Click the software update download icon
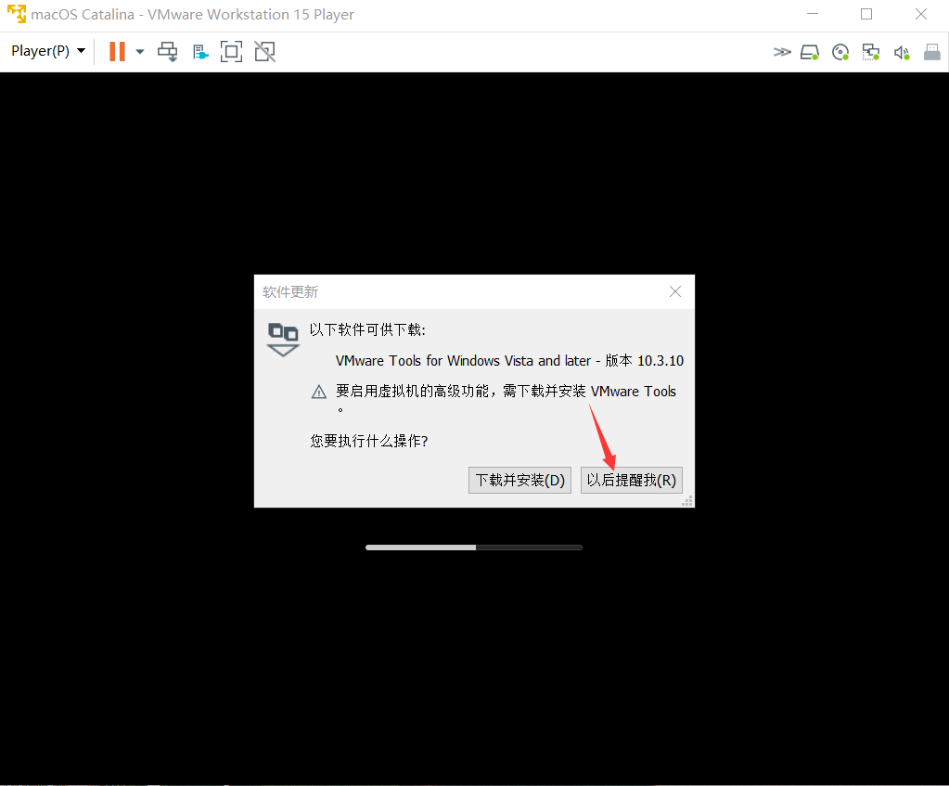The height and width of the screenshot is (786, 949). 283,340
